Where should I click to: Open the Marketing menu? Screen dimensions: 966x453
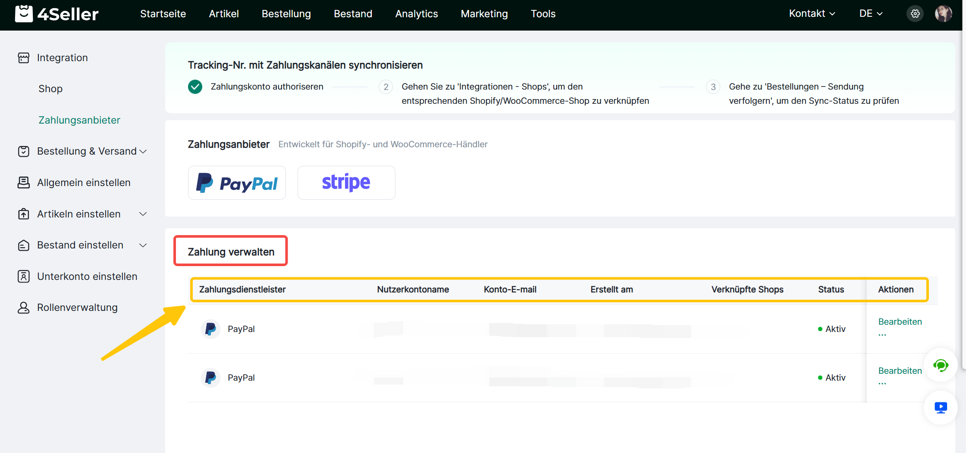[x=484, y=14]
